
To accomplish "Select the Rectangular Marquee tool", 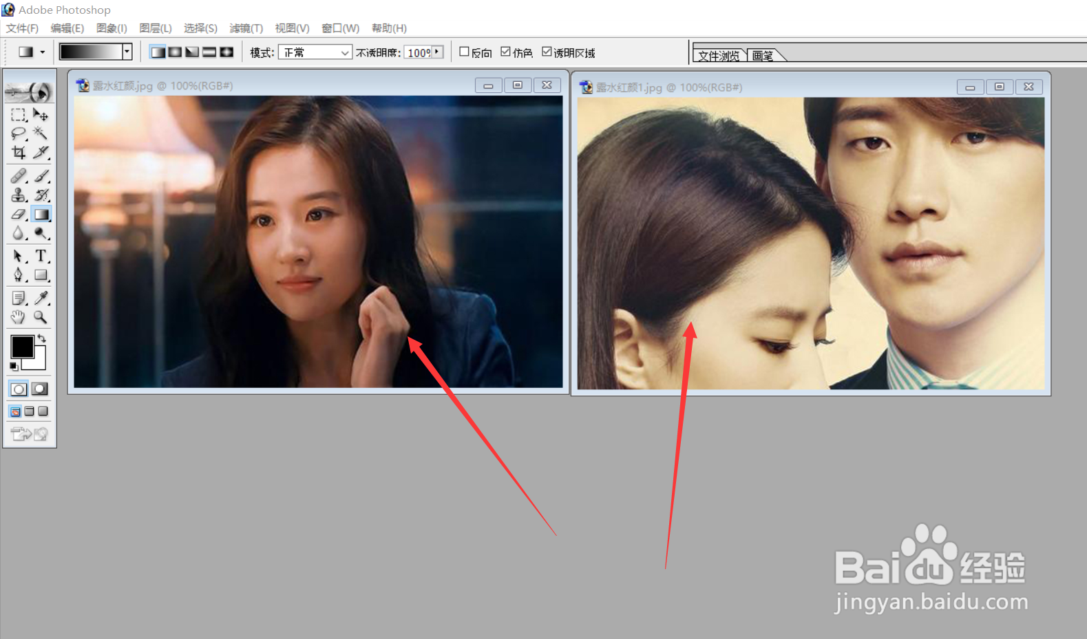I will coord(19,115).
